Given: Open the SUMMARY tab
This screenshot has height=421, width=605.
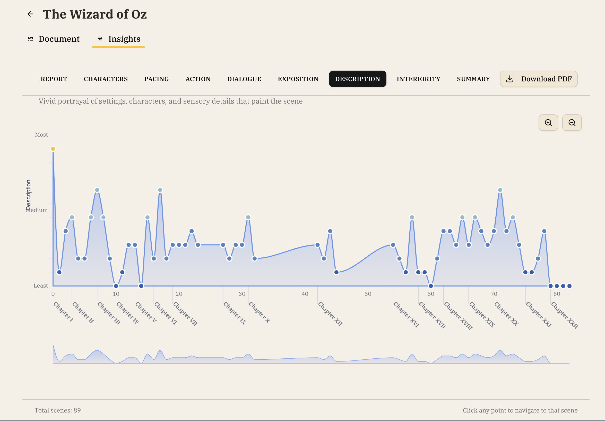Looking at the screenshot, I should pos(473,79).
